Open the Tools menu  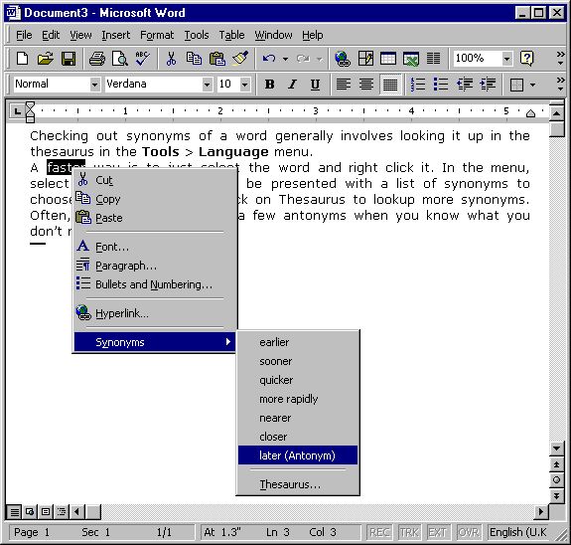tap(197, 35)
